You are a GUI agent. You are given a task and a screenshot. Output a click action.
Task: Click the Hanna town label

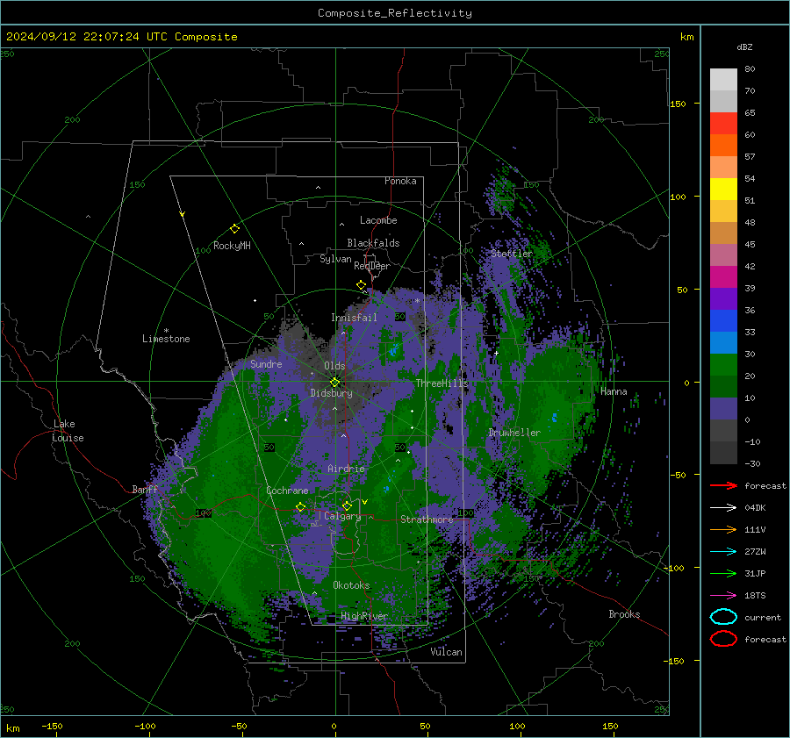click(614, 391)
